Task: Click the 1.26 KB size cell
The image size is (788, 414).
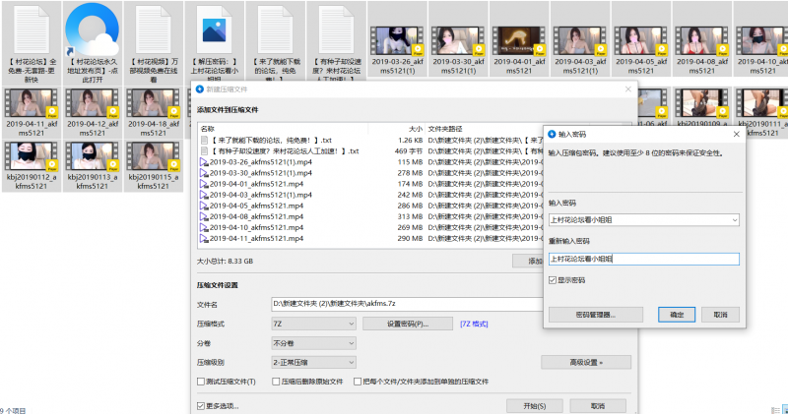Action: pos(410,140)
